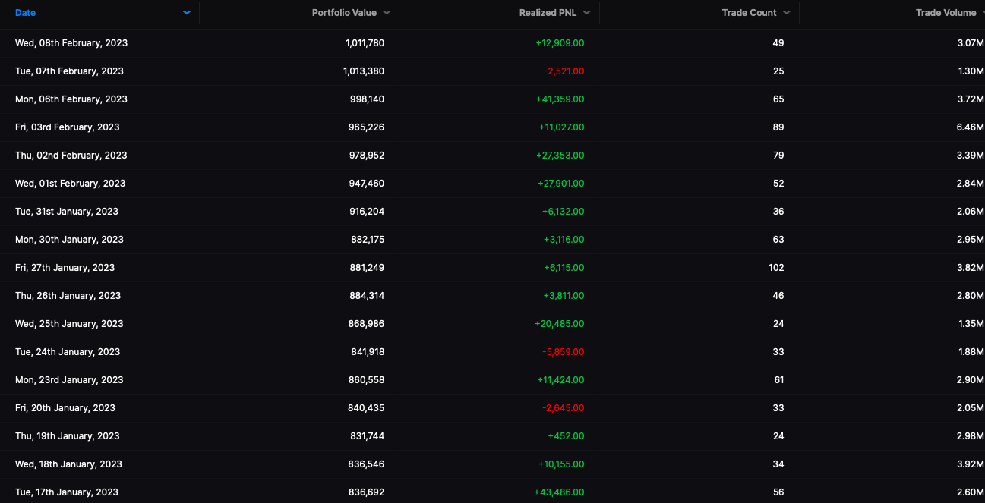Click the Trade Count header label
985x503 pixels.
pyautogui.click(x=749, y=13)
